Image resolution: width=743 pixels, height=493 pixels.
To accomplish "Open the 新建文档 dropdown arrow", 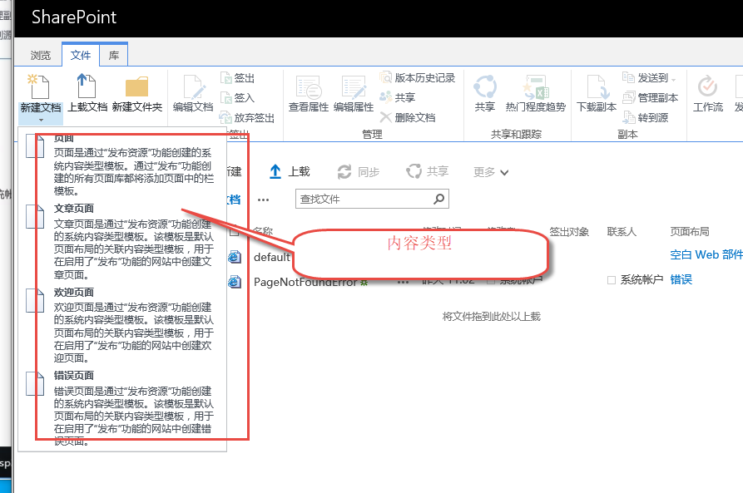I will (x=41, y=120).
